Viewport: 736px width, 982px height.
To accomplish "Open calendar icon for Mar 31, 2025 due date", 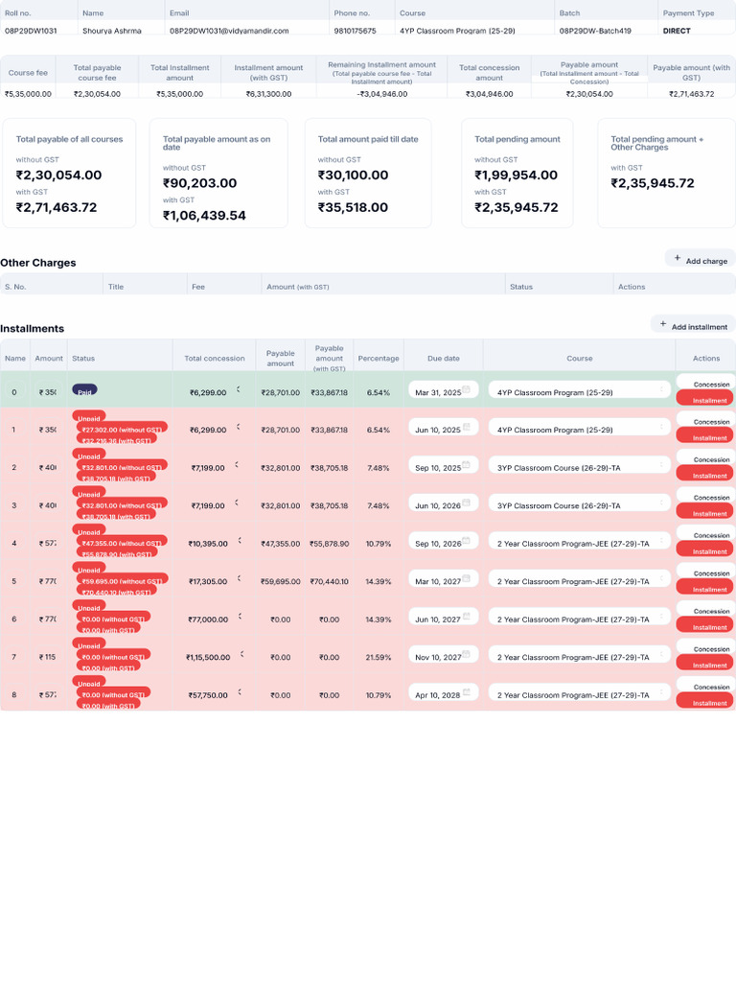I will point(467,389).
